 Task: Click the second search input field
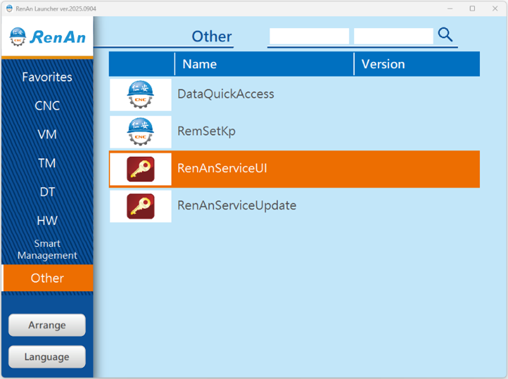(x=393, y=36)
